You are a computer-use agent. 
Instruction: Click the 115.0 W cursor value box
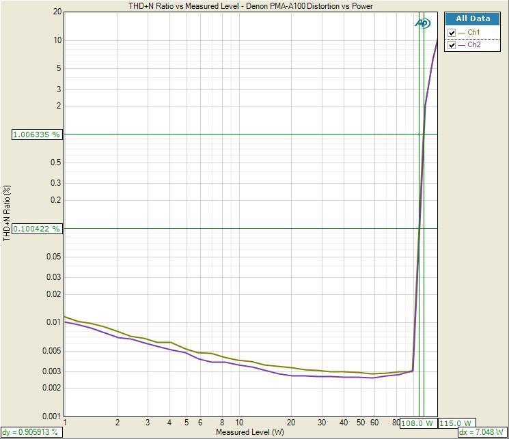click(455, 423)
